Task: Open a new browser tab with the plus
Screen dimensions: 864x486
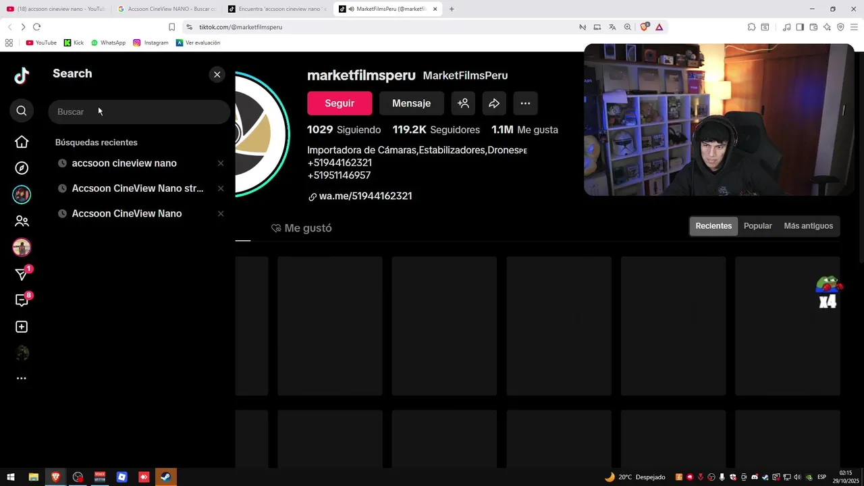Action: [x=452, y=9]
